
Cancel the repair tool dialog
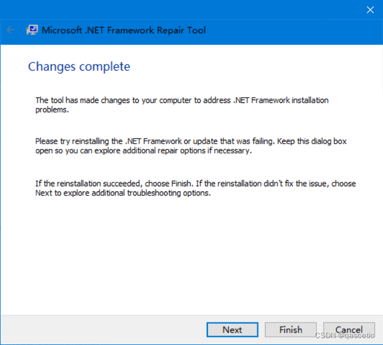pos(349,329)
